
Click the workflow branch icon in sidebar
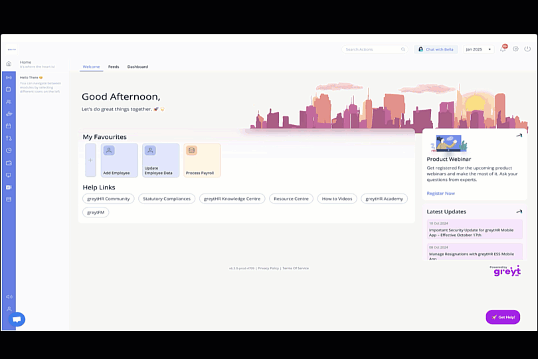point(9,138)
